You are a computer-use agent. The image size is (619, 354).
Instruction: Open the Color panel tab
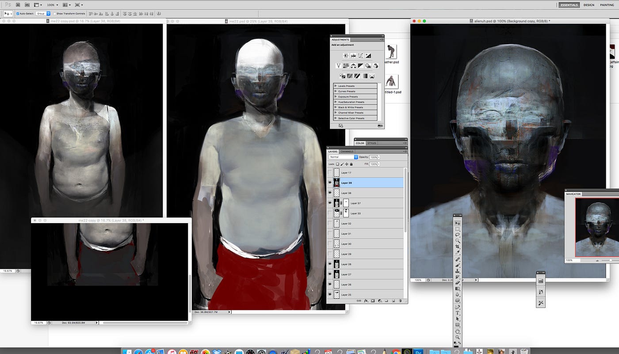point(360,143)
